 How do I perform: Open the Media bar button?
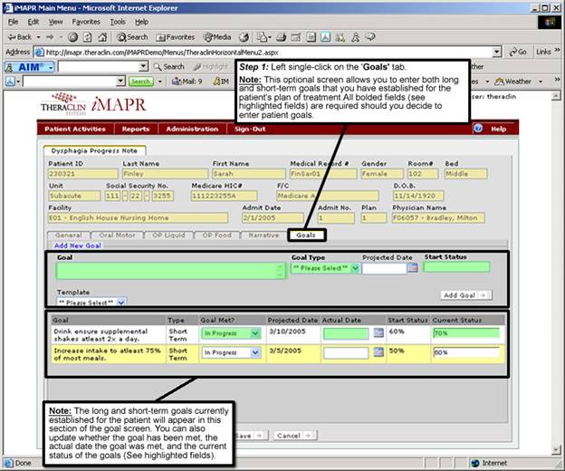[217, 37]
